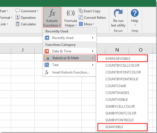The image size is (157, 133).
Task: Select the COUNTBYFONTBOLD function
Action: 122,79
